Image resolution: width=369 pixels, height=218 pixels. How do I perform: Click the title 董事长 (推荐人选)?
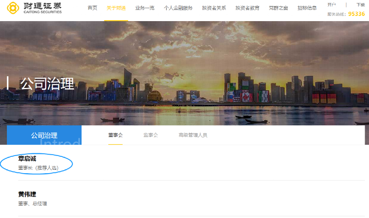(38, 168)
